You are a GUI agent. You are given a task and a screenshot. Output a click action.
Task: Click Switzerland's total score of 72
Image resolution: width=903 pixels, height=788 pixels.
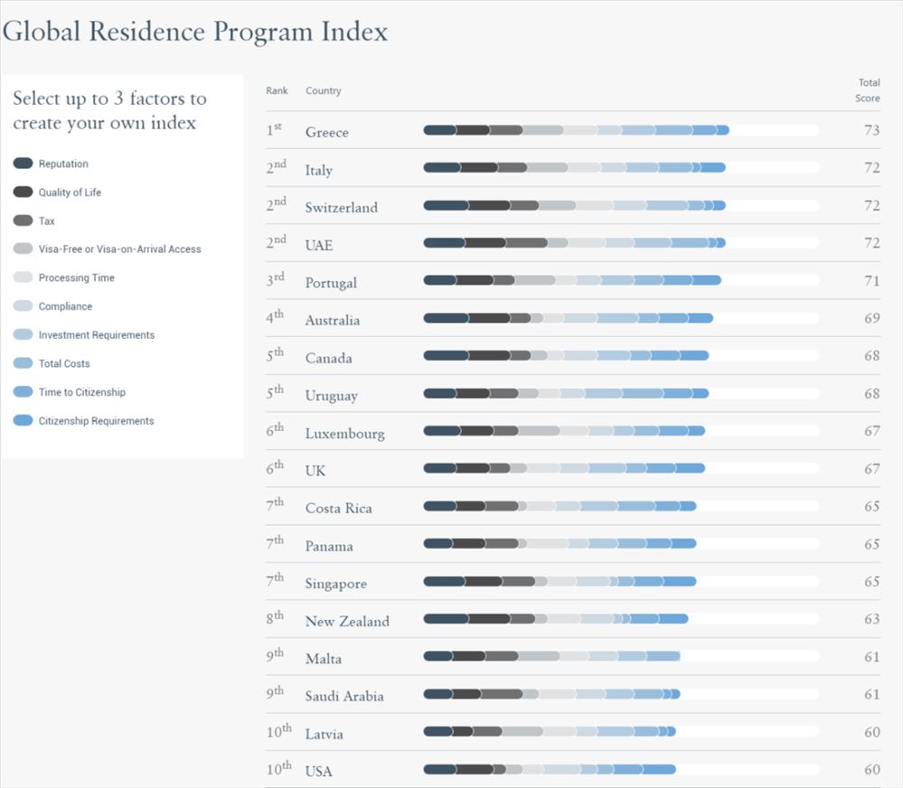click(x=872, y=206)
